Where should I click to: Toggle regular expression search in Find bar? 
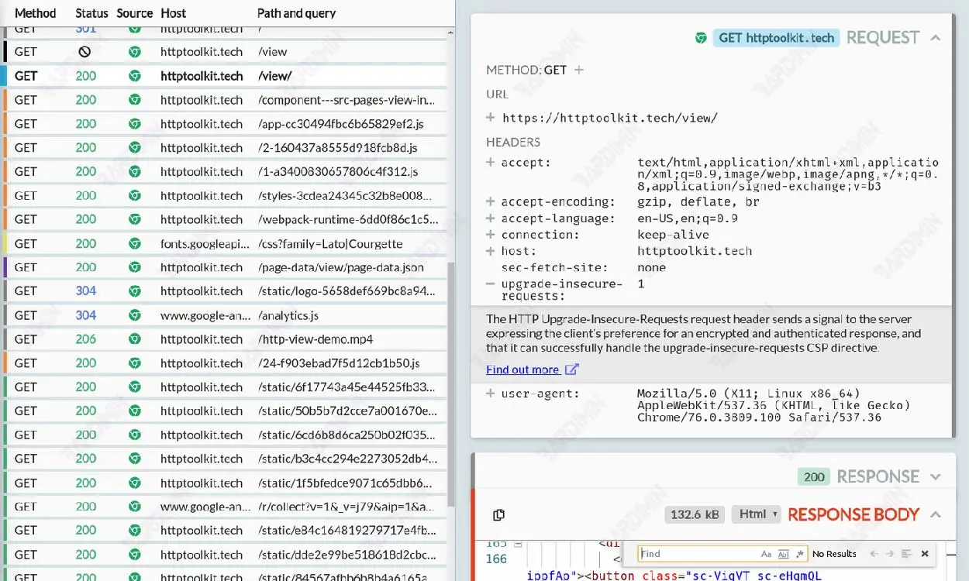(x=798, y=554)
